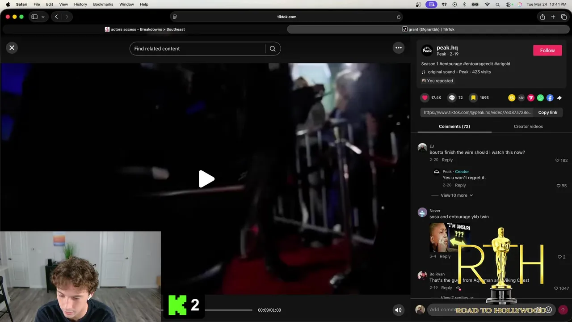
Task: Like EJ's comment heart
Action: click(557, 161)
